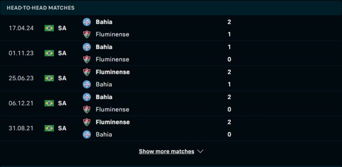Screen dimensions: 342x167
Task: Click Bahia crest in 17.04.24 match
Action: tap(87, 22)
